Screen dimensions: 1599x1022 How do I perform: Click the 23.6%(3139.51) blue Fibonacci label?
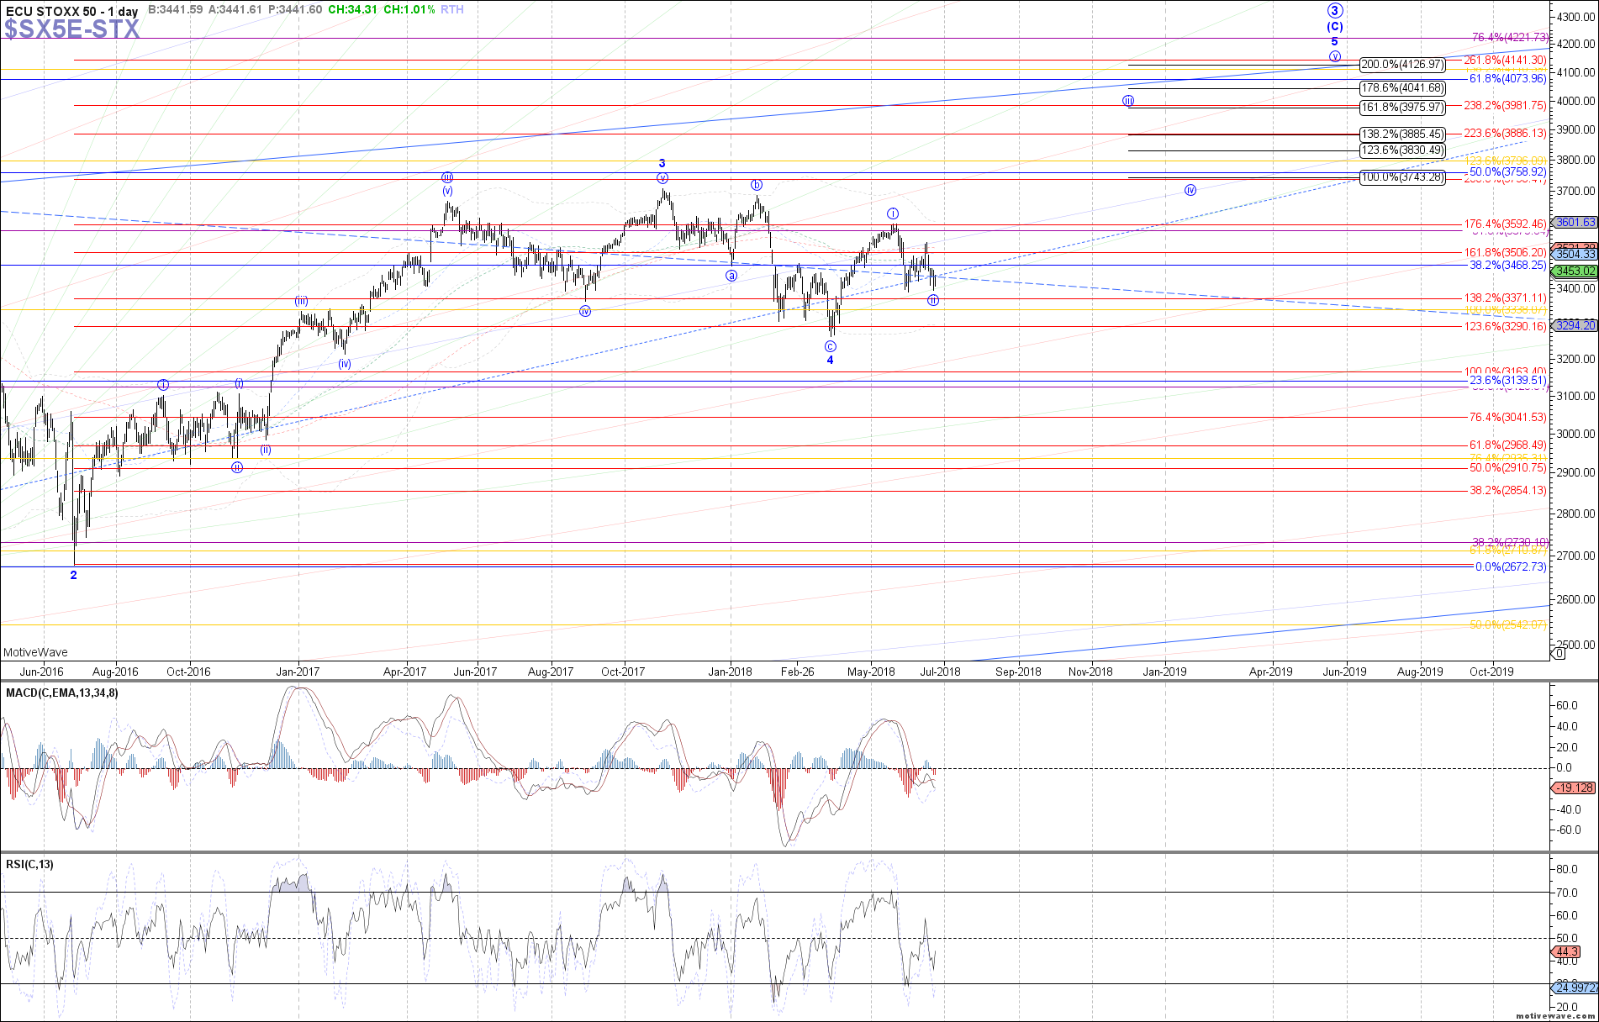coord(1507,381)
